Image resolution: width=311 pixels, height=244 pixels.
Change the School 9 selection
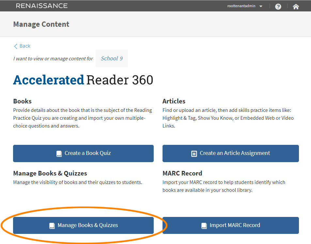(112, 58)
